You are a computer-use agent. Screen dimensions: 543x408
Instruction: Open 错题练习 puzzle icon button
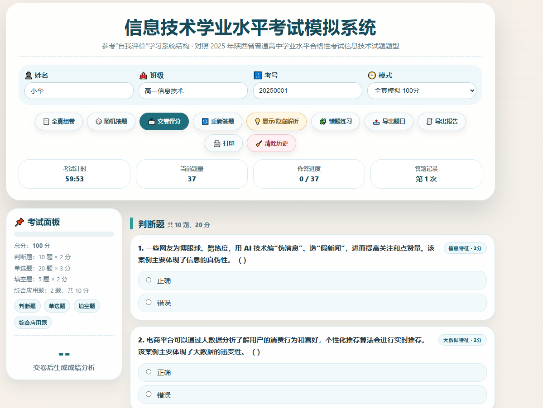pos(336,121)
